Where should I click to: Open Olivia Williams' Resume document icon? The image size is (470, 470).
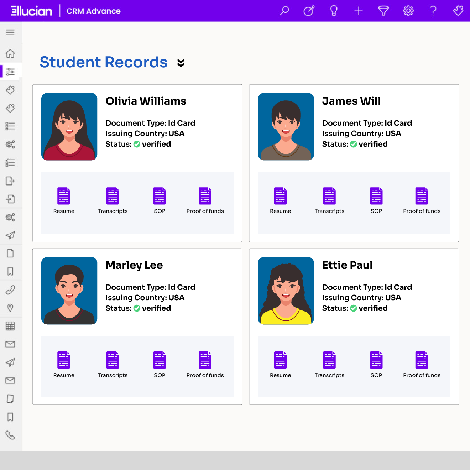pyautogui.click(x=64, y=196)
